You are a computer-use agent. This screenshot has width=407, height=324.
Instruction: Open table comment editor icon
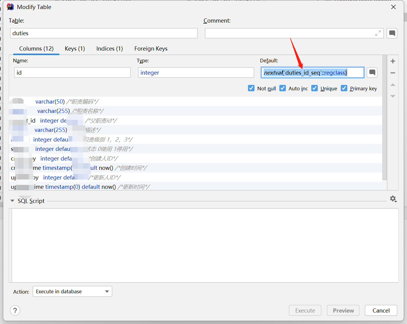tap(392, 33)
